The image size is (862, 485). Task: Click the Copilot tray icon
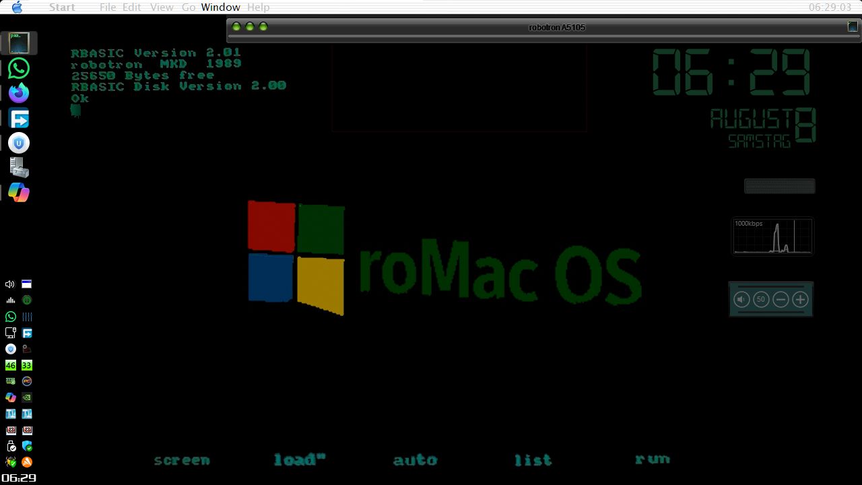point(10,397)
